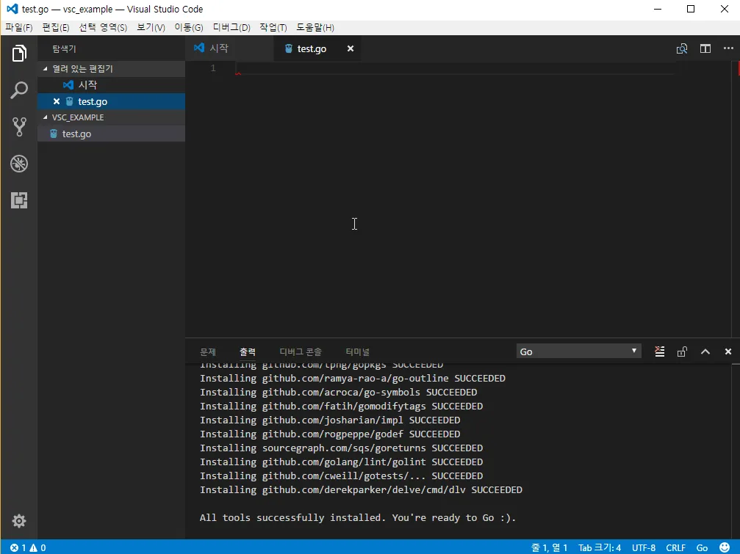The image size is (740, 554).
Task: Click the line number 1 gutter
Action: tap(213, 68)
